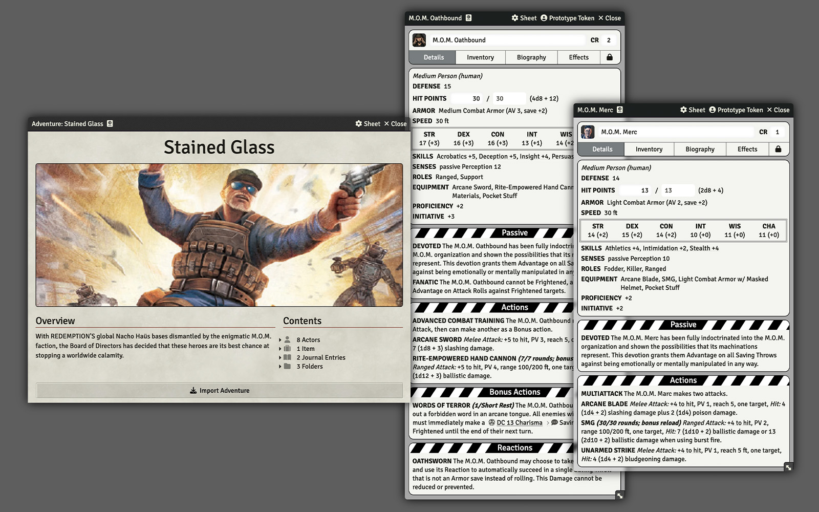Grab resize handle of Merc window

[x=788, y=467]
